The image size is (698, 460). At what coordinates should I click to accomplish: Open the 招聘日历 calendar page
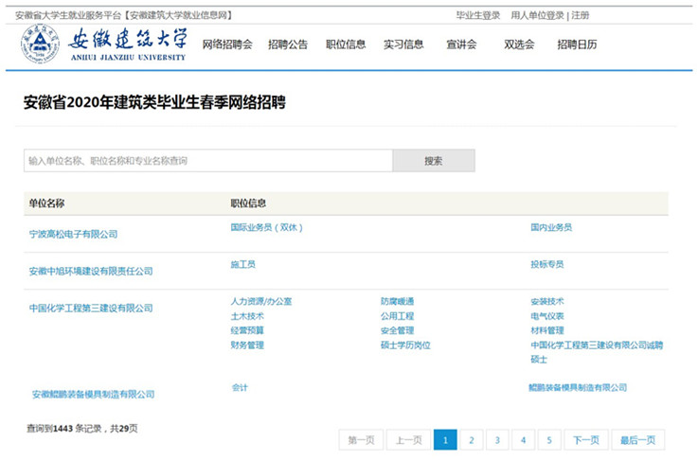(577, 44)
